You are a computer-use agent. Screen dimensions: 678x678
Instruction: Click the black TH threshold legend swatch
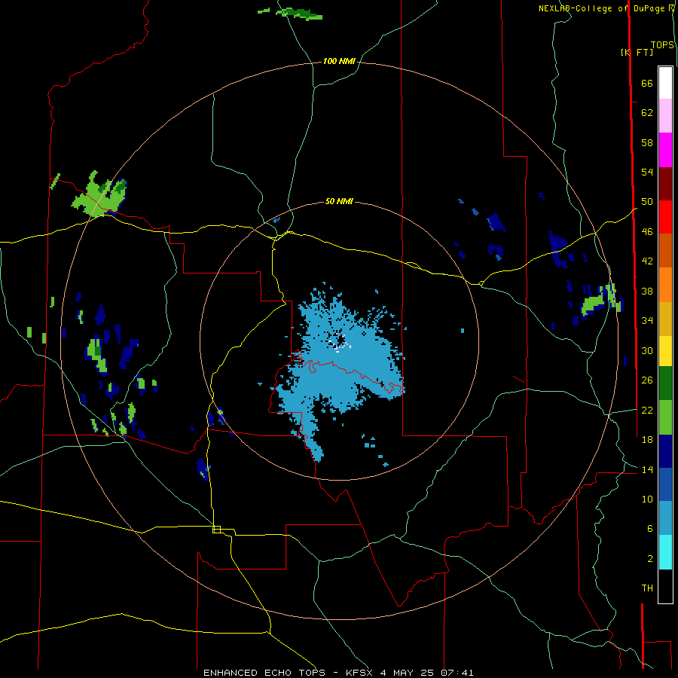[x=665, y=586]
